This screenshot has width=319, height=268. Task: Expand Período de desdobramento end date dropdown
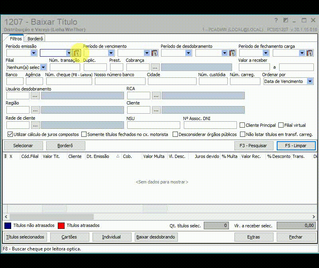224,53
